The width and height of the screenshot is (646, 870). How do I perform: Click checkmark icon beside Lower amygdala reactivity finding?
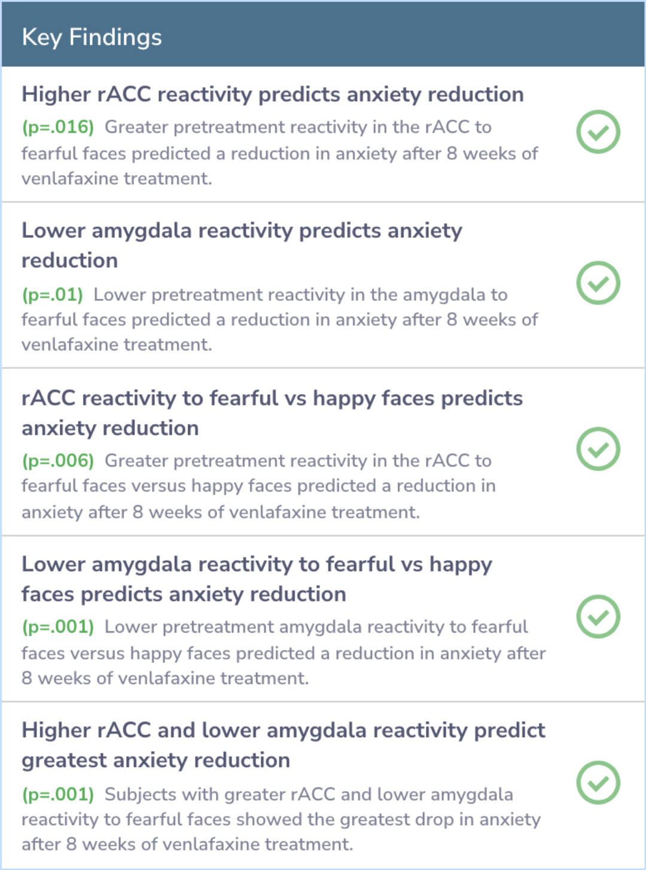click(x=598, y=283)
